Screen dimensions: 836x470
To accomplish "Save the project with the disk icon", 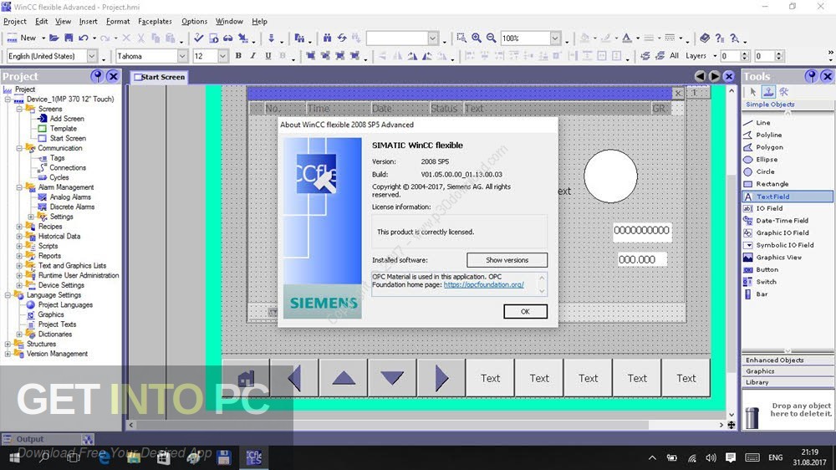I will pos(69,38).
